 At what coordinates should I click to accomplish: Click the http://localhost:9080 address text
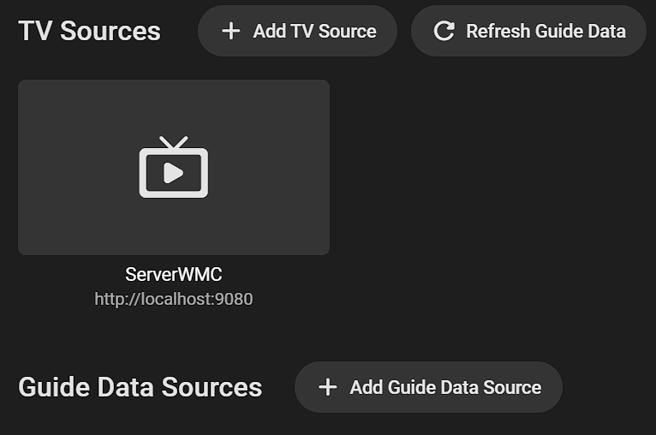click(x=174, y=299)
